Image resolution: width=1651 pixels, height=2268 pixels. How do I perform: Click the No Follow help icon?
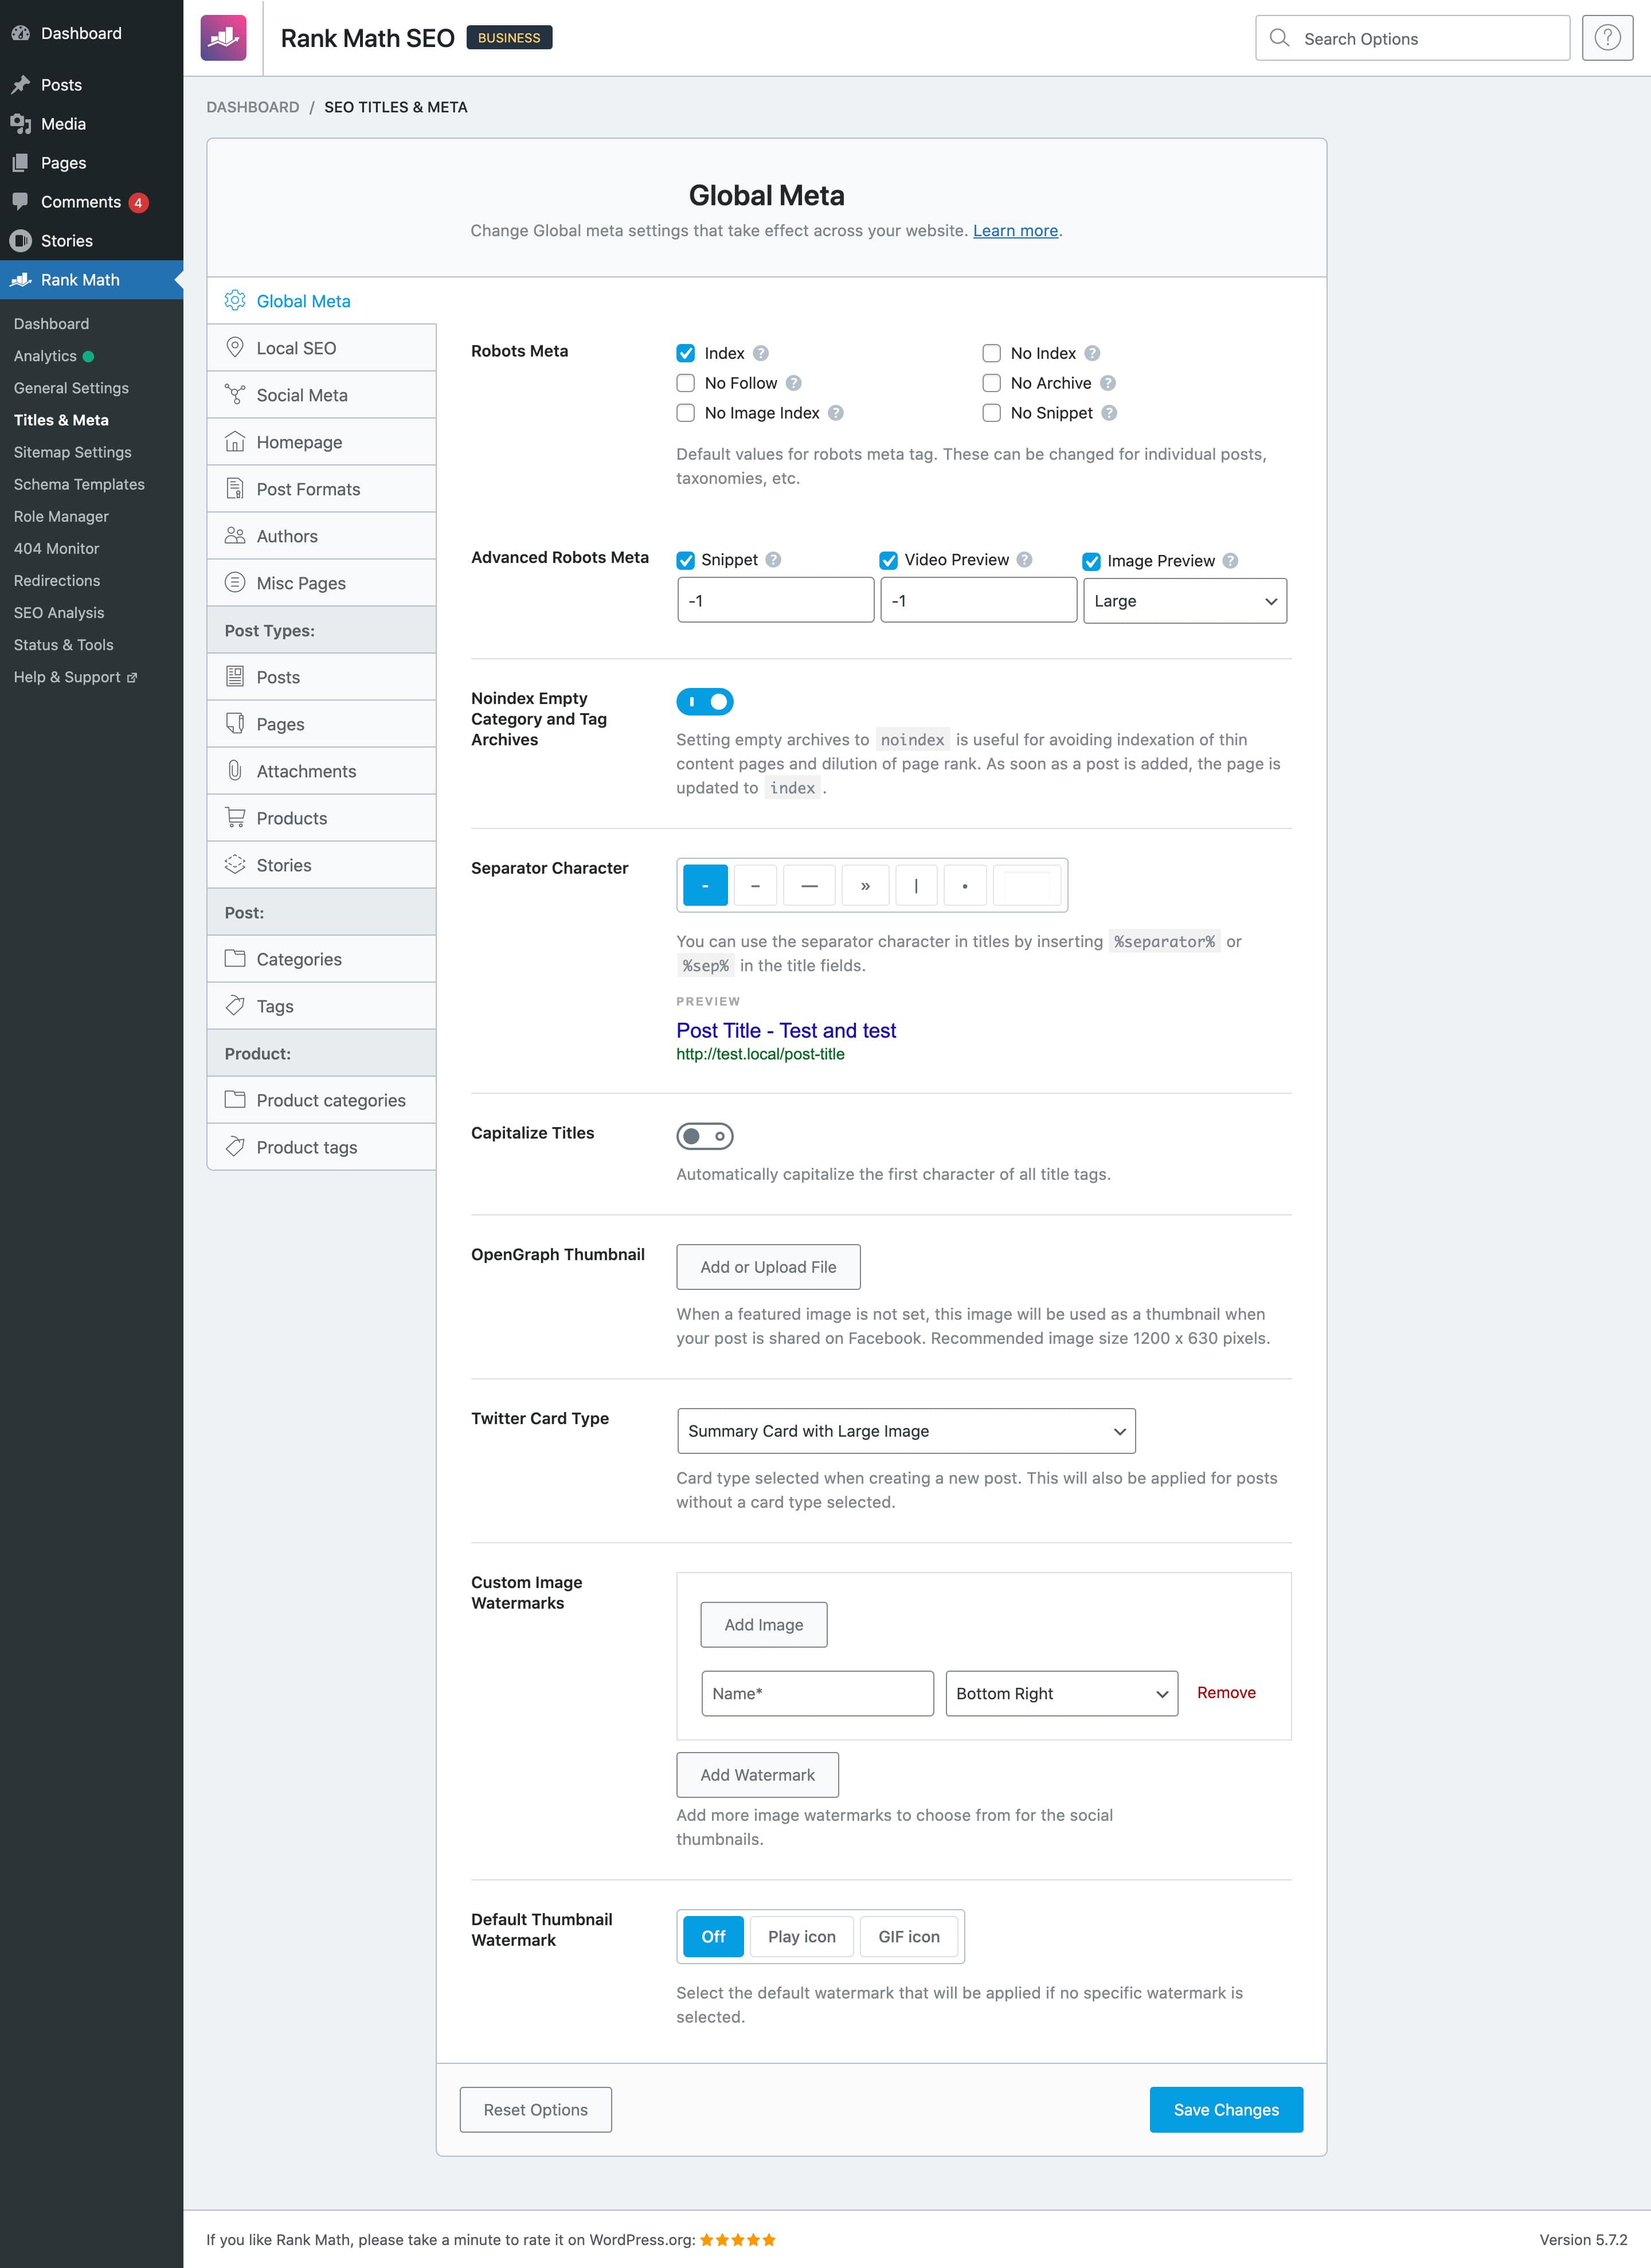794,383
